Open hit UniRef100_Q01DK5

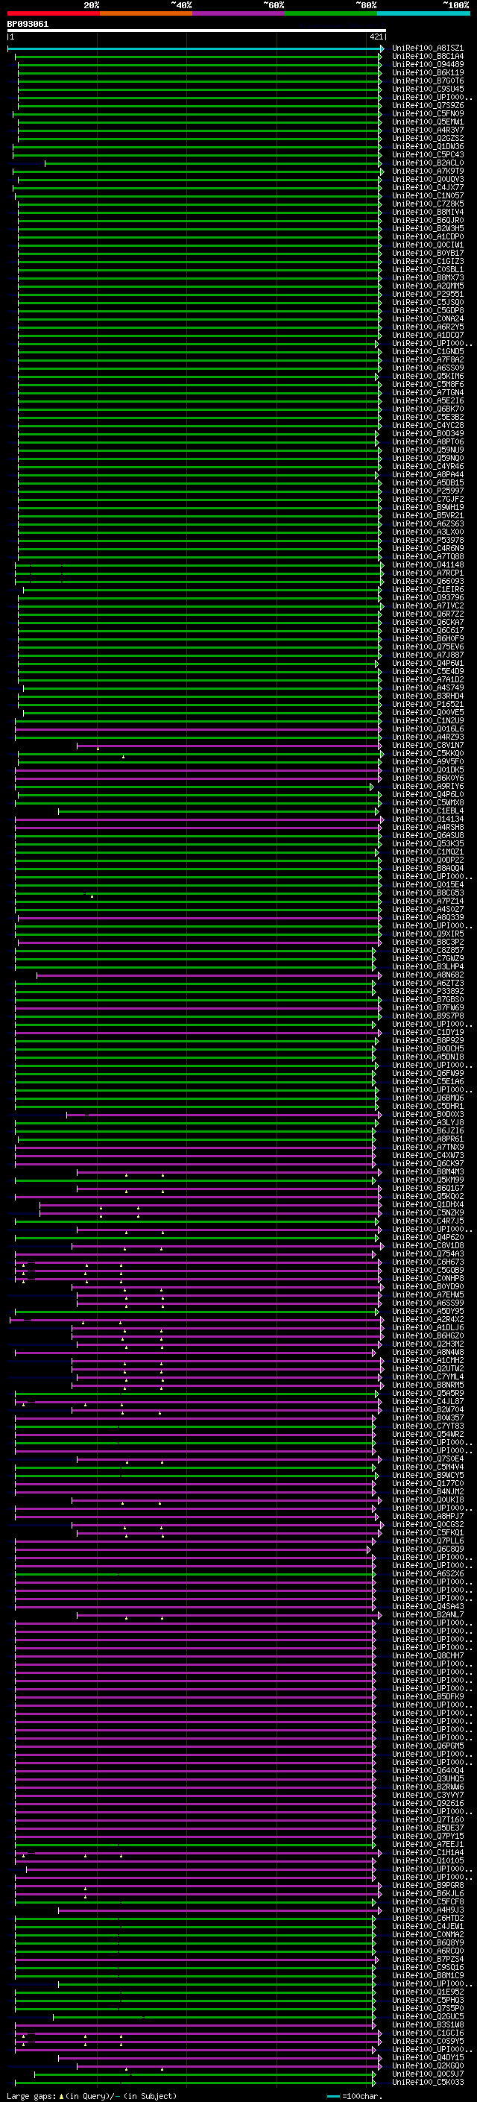427,770
